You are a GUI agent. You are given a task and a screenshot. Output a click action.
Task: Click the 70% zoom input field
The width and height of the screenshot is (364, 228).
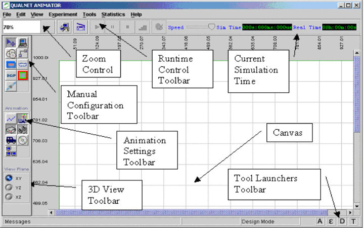22,27
